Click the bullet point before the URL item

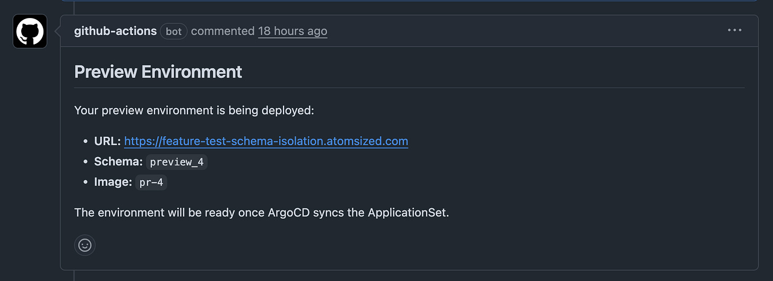pyautogui.click(x=85, y=142)
